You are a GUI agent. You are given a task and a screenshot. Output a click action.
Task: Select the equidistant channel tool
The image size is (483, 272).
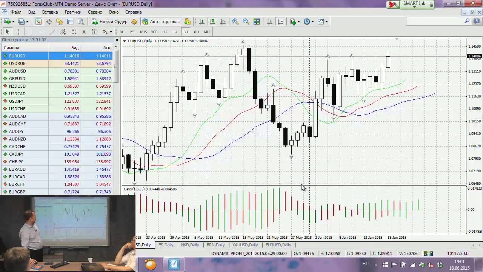tap(63, 32)
